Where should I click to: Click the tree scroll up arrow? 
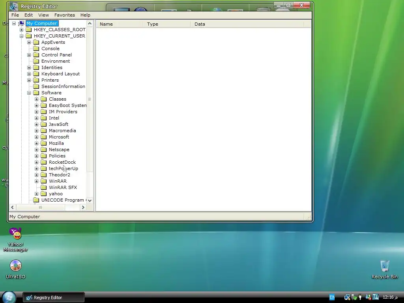click(90, 24)
